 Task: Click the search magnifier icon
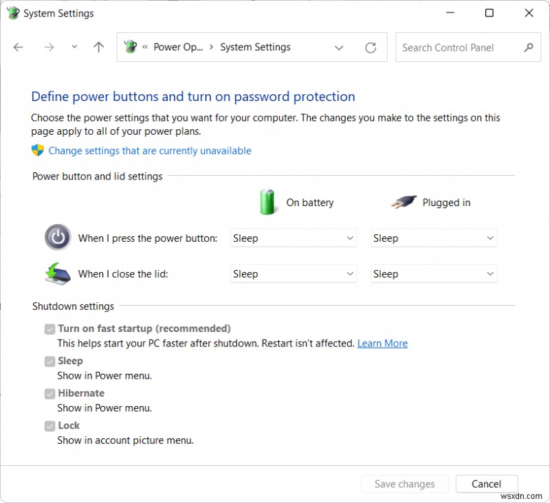529,47
